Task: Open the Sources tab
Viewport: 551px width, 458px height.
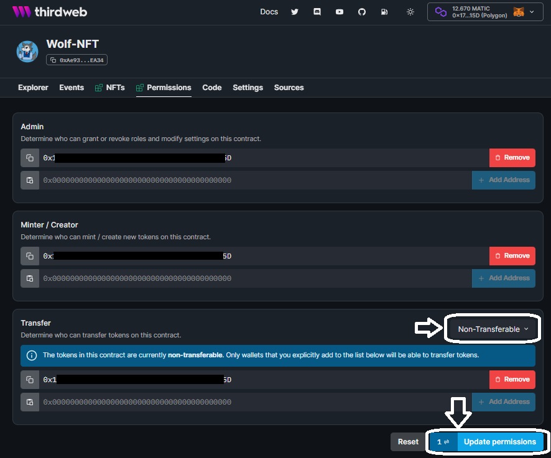Action: pyautogui.click(x=289, y=88)
